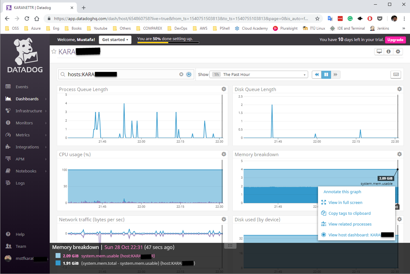Viewport: 410px width, 274px height.
Task: Open gear settings on Disk Queue Length graph
Action: click(x=399, y=89)
